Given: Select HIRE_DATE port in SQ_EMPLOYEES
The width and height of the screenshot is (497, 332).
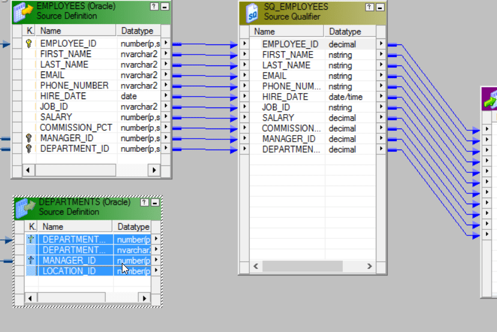Looking at the screenshot, I should click(313, 97).
